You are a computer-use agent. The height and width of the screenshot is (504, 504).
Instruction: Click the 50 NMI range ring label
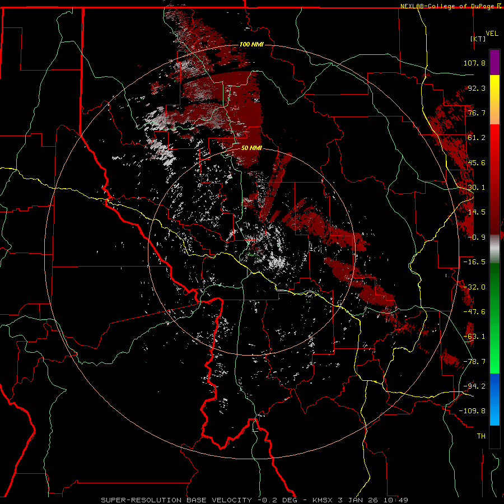click(251, 148)
